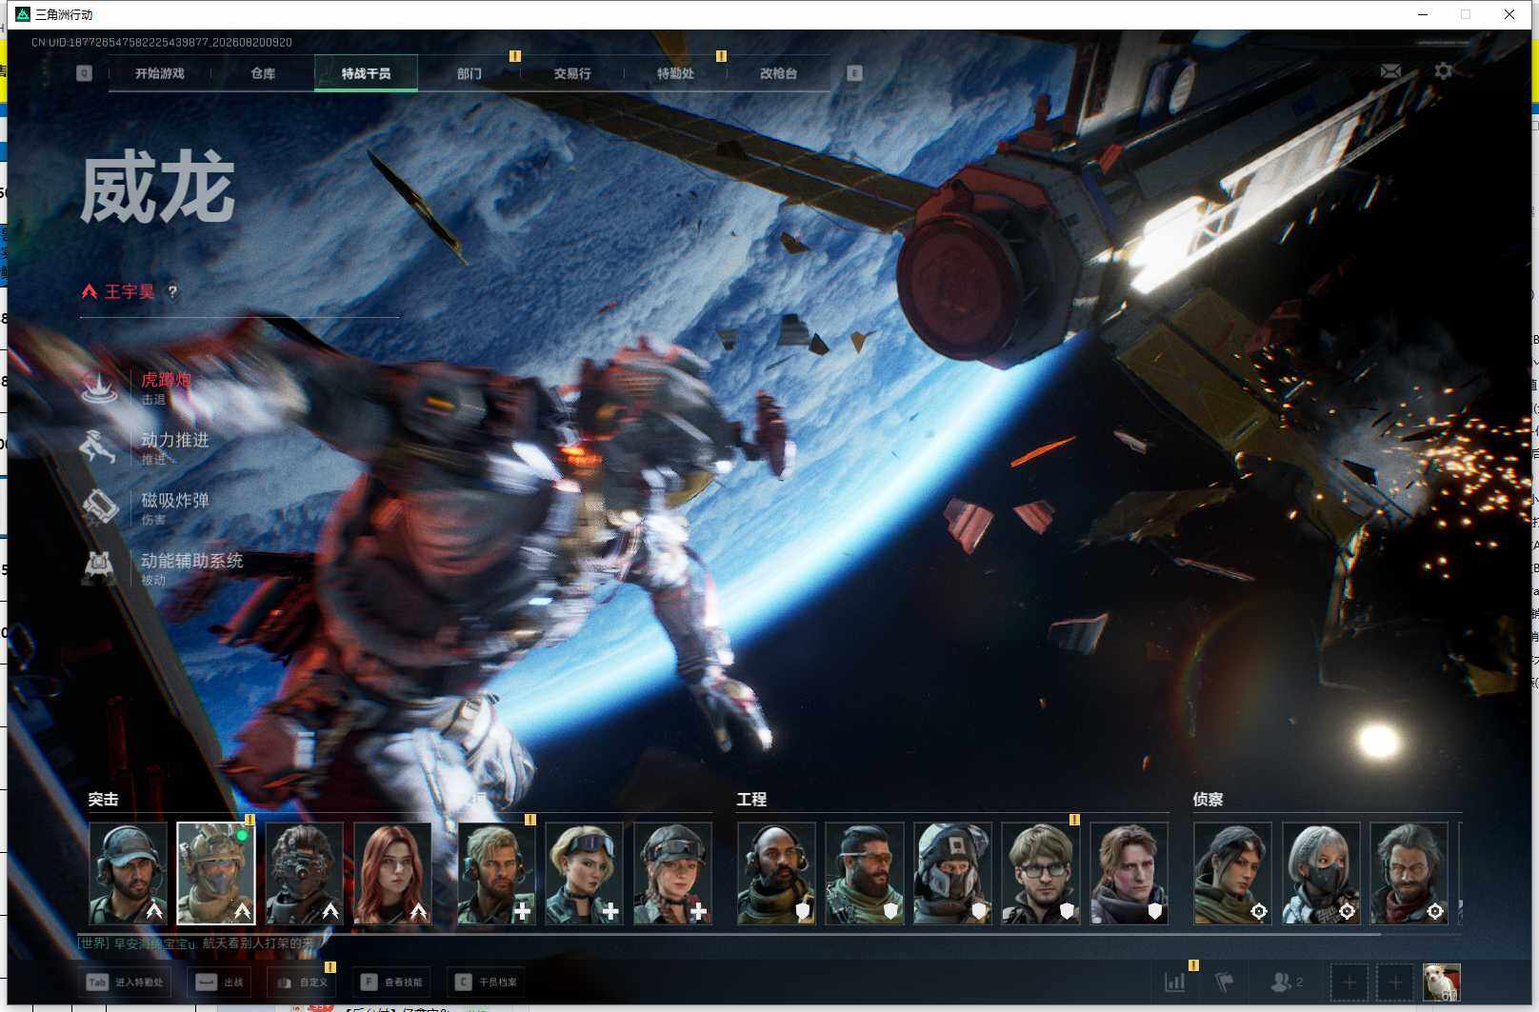Select the blonde support operator with goggles

click(584, 873)
